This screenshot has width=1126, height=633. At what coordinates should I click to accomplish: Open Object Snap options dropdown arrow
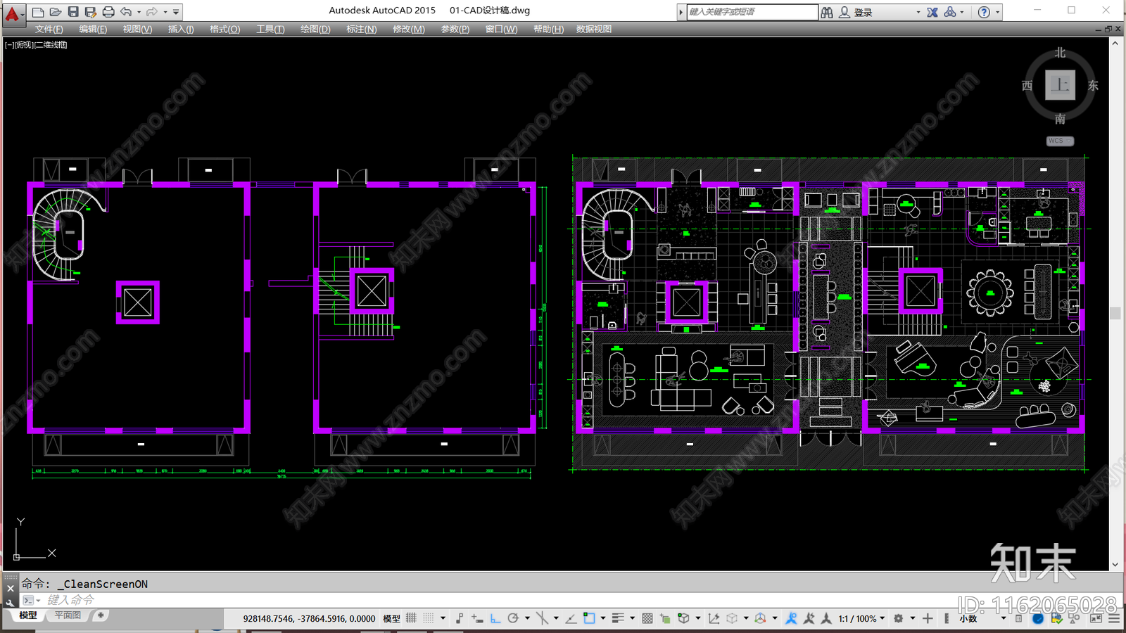pyautogui.click(x=603, y=619)
